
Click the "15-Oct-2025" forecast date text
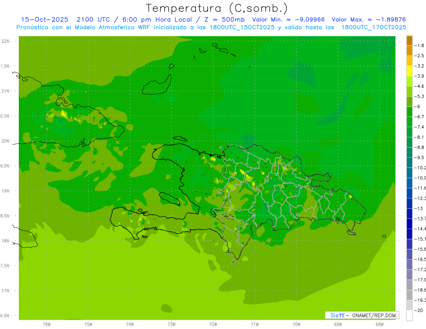tap(43, 20)
